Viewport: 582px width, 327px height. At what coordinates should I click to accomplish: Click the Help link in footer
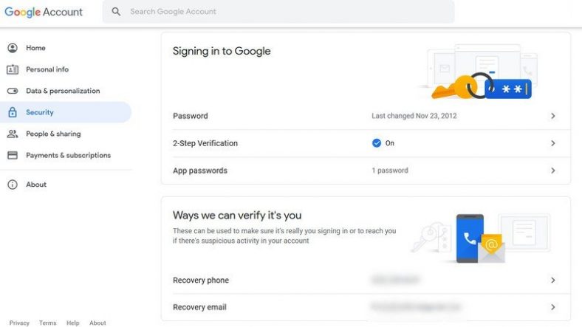click(72, 323)
